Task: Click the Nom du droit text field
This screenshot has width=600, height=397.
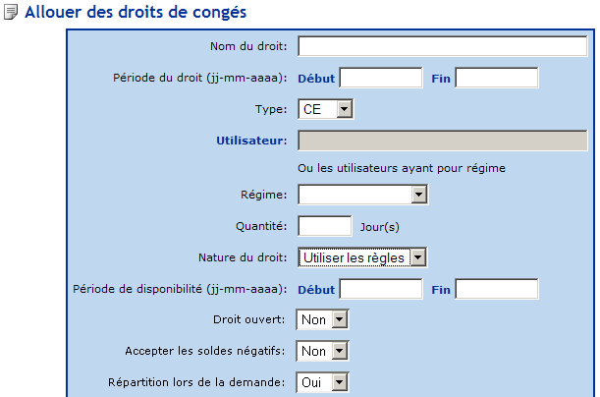Action: (442, 47)
